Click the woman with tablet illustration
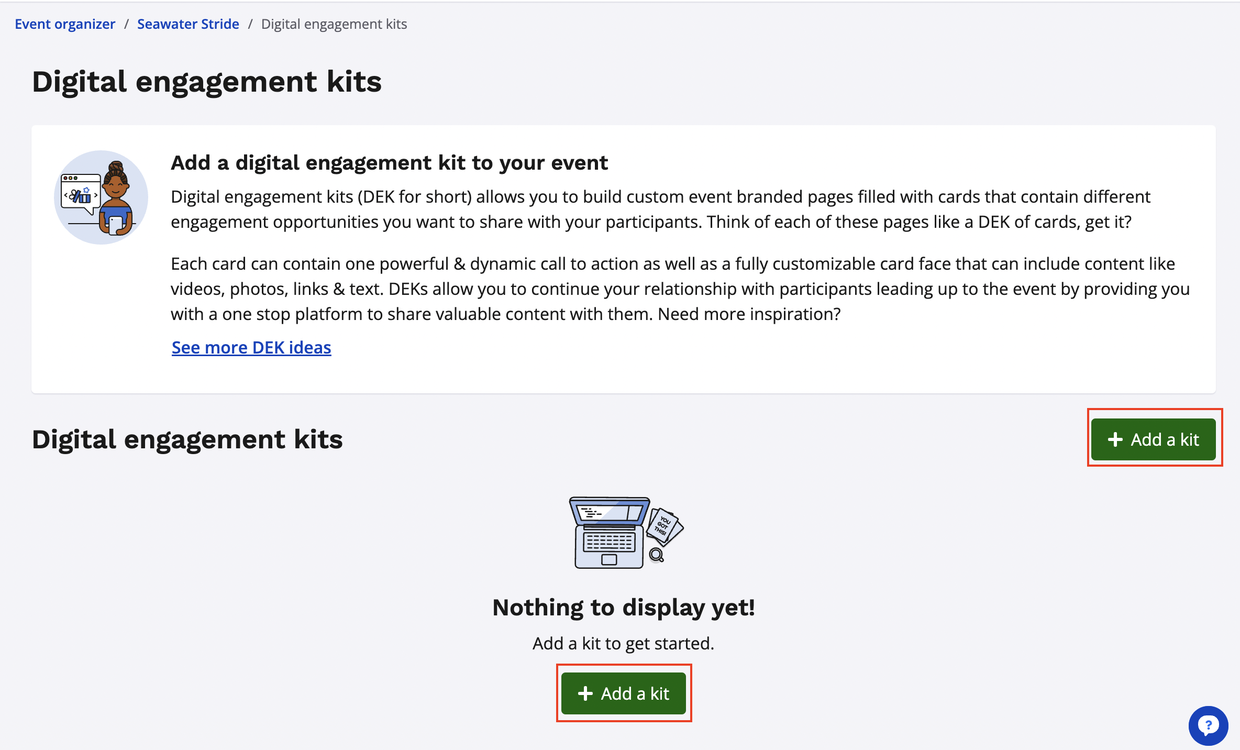Image resolution: width=1240 pixels, height=750 pixels. click(117, 199)
